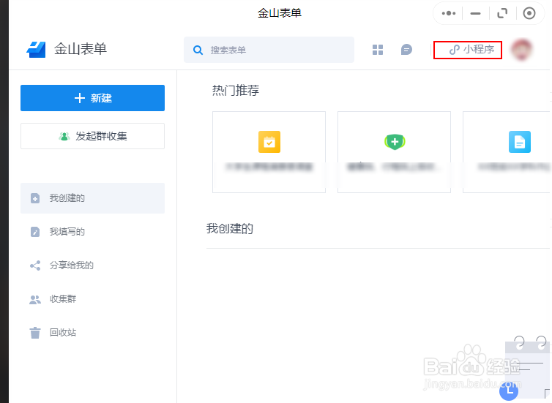Click the 金山表单 logo icon
The height and width of the screenshot is (403, 552).
pyautogui.click(x=36, y=50)
